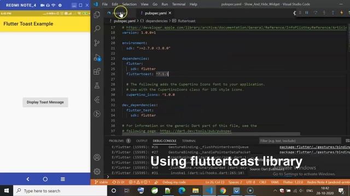Open the Manage gear icon in the activity bar
This screenshot has height=196, width=350.
pos(97,171)
